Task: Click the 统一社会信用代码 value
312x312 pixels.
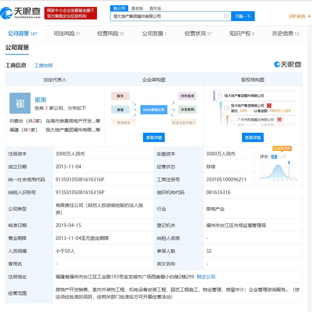Action: [80, 180]
